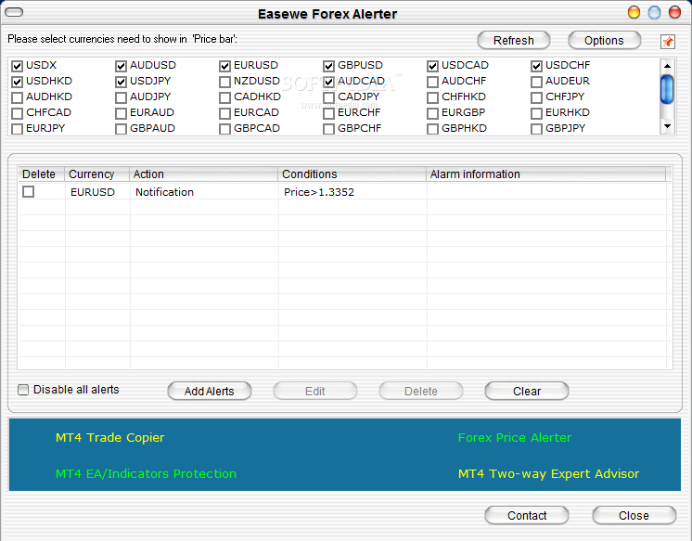Select the EURJPY checkbox
Screen dimensions: 692x541
[x=18, y=129]
